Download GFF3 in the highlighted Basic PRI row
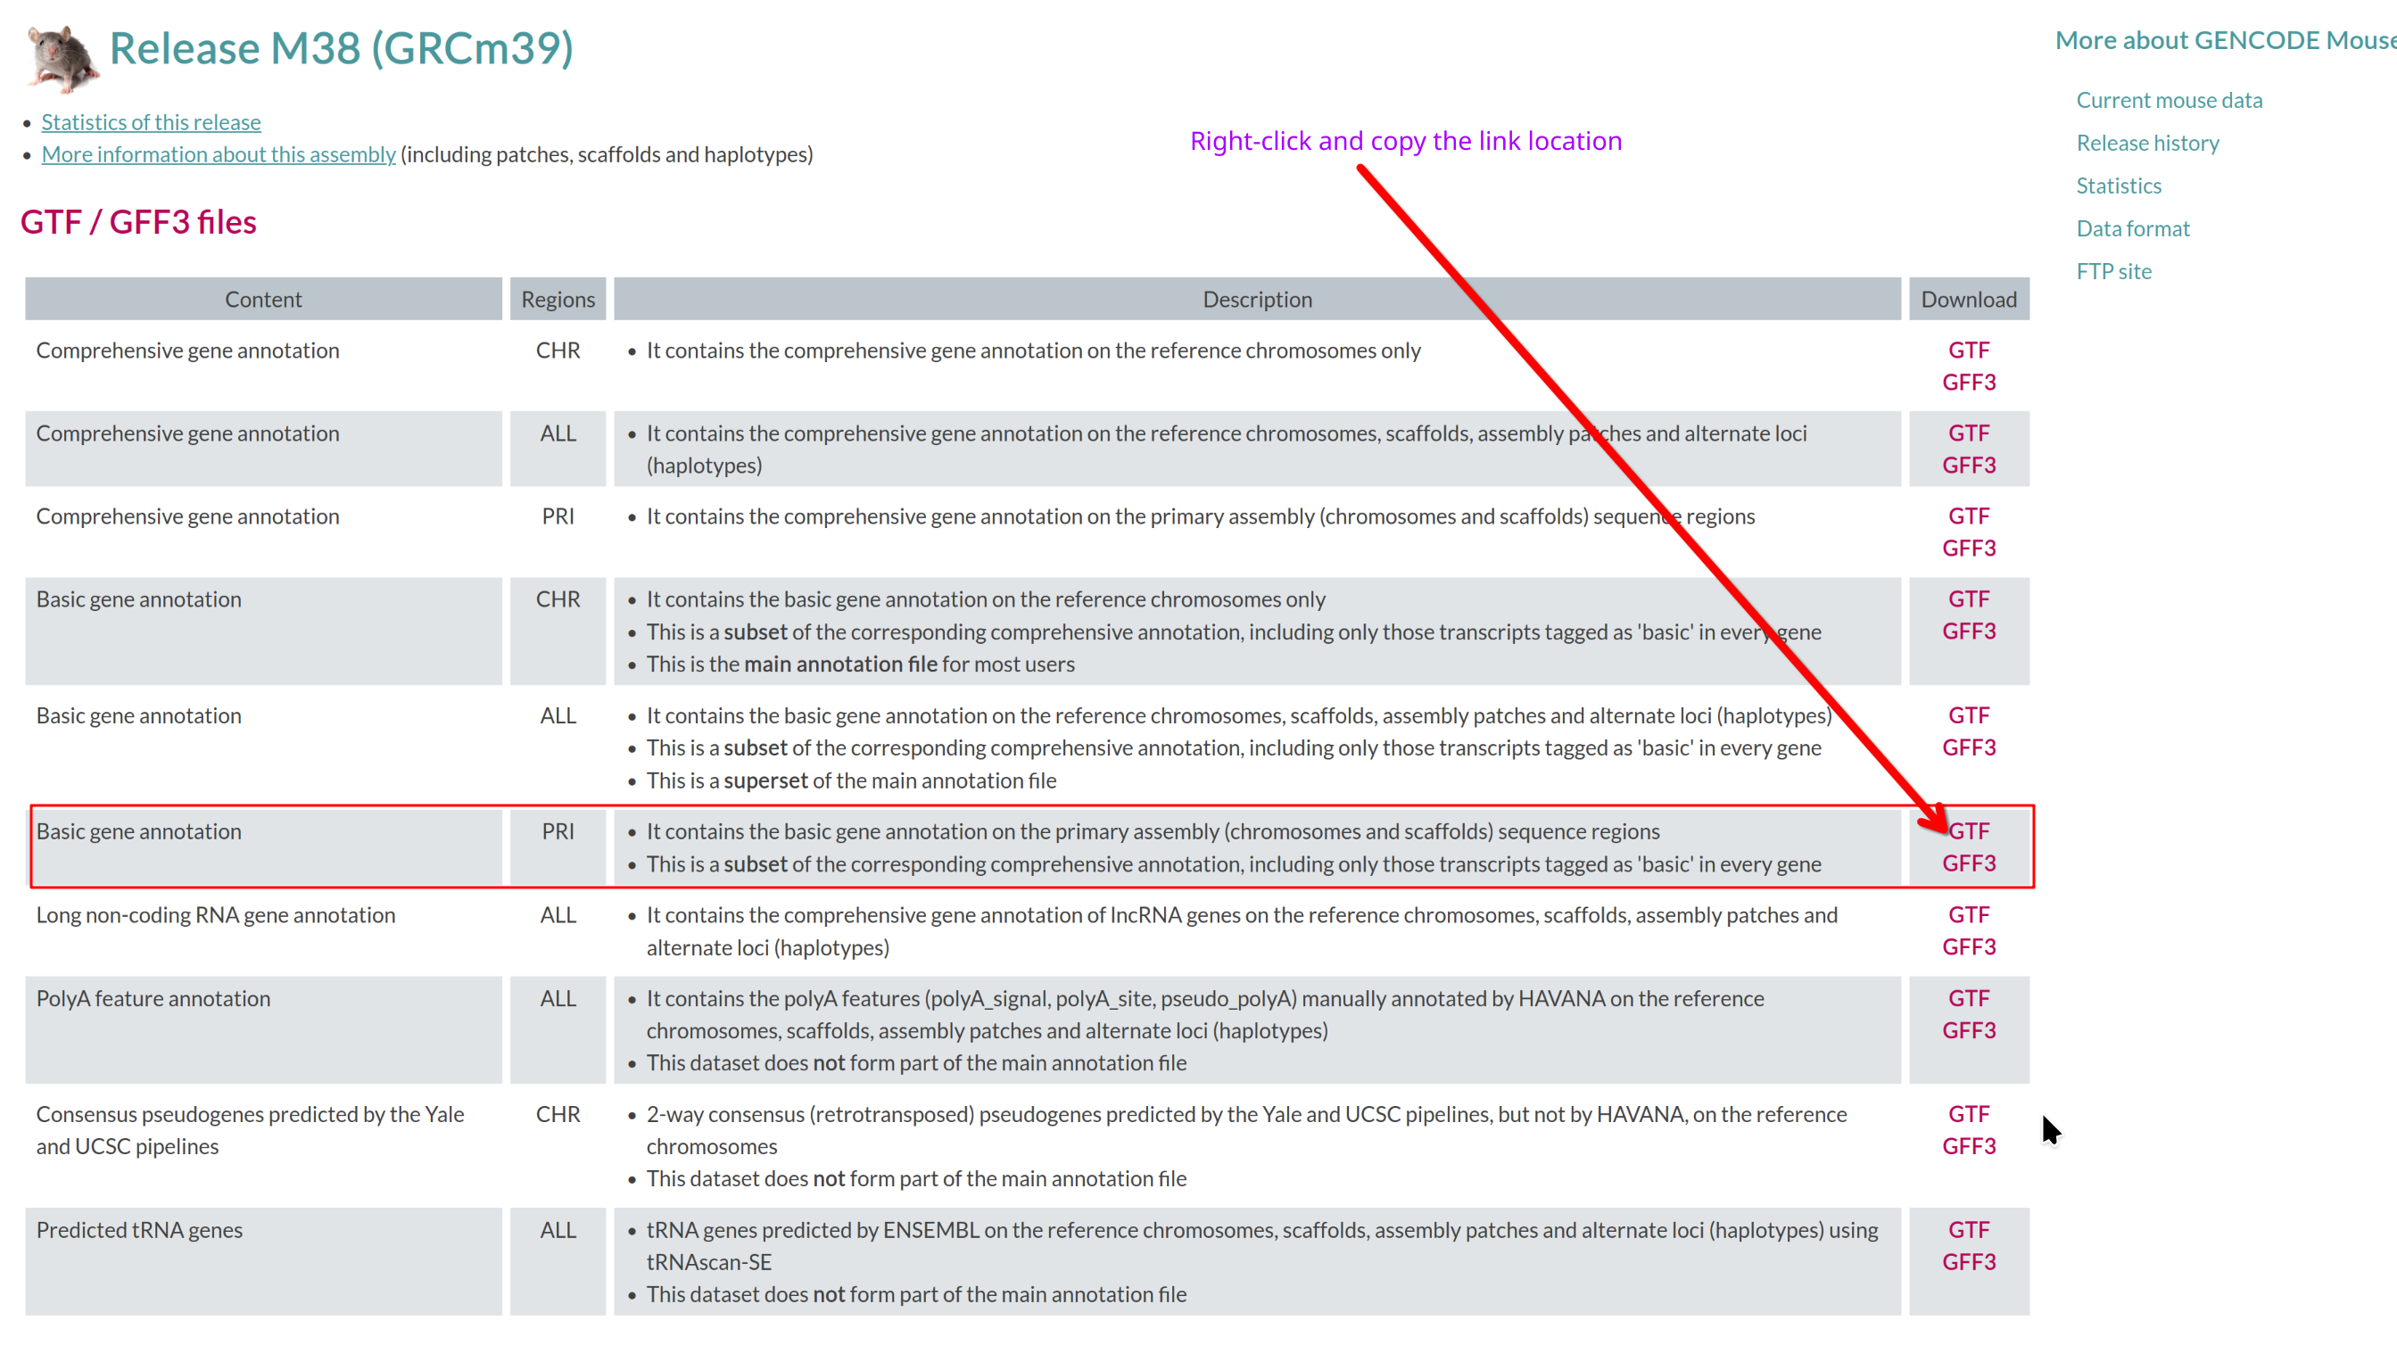This screenshot has height=1354, width=2397. [1969, 863]
